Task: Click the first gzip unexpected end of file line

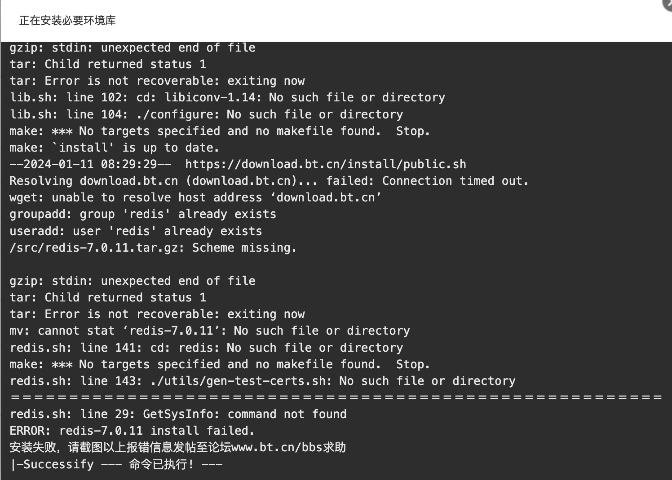Action: tap(133, 48)
